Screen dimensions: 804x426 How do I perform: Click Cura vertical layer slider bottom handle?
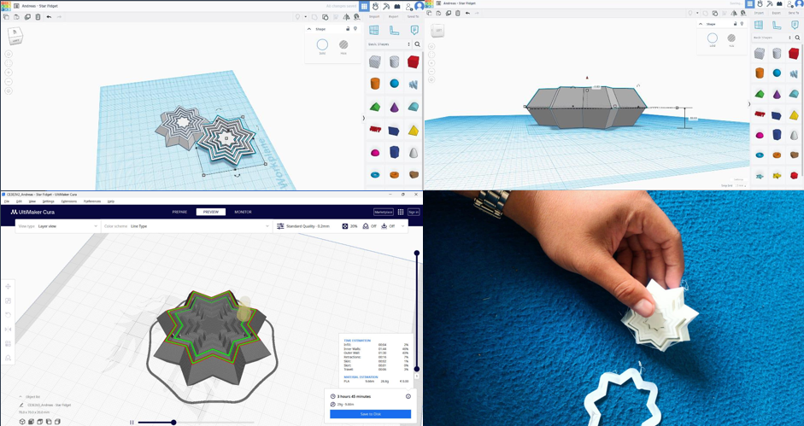click(417, 369)
